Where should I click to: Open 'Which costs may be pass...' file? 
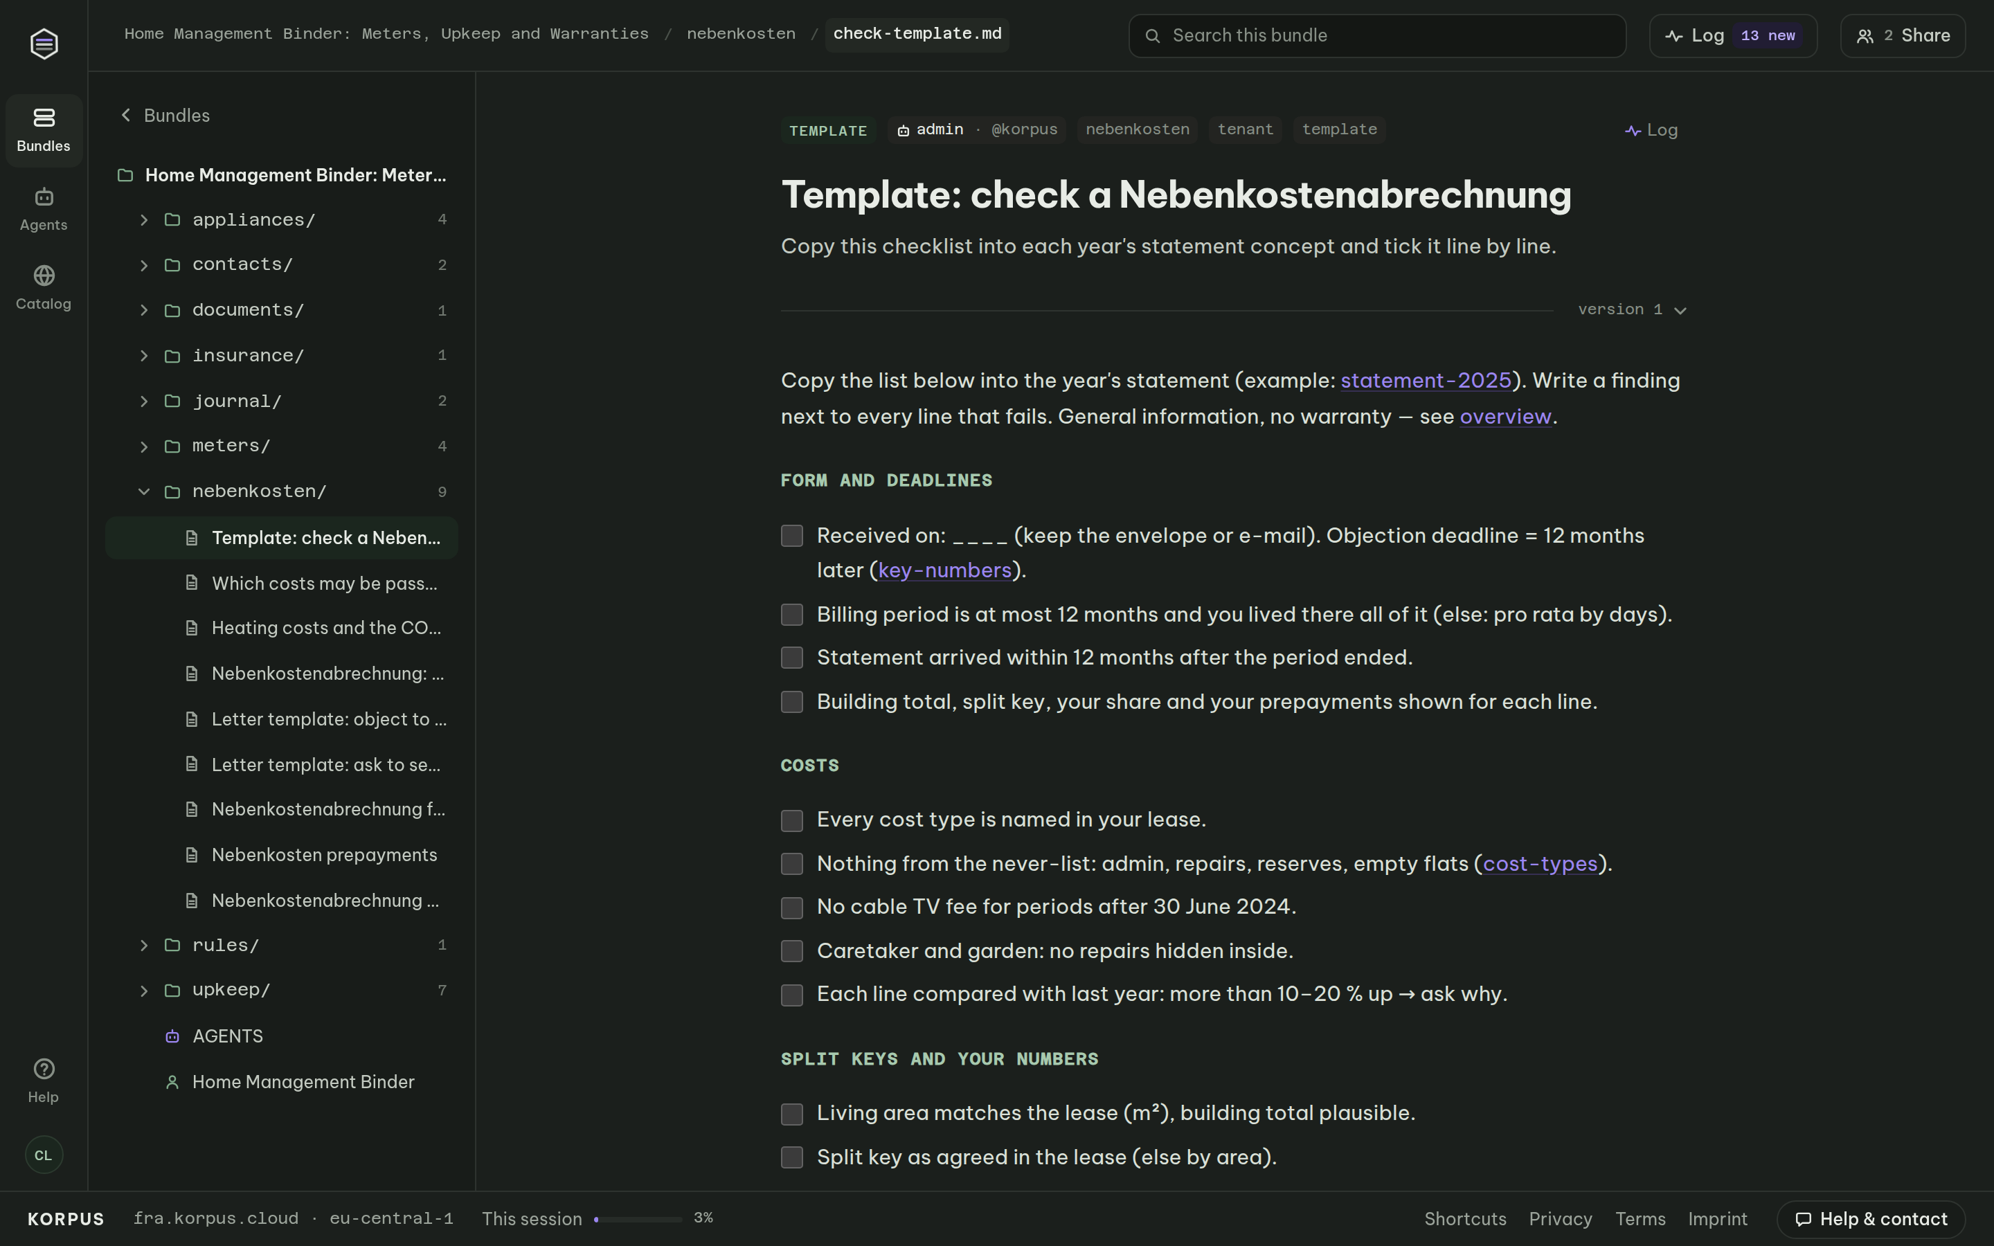(x=282, y=584)
